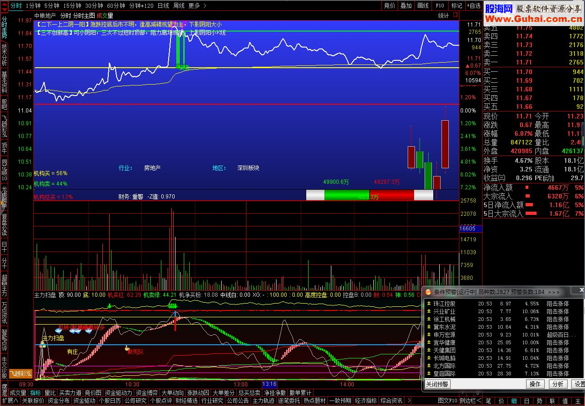Select the 量比 indicator tab
585x406 pixels.
[x=50, y=393]
